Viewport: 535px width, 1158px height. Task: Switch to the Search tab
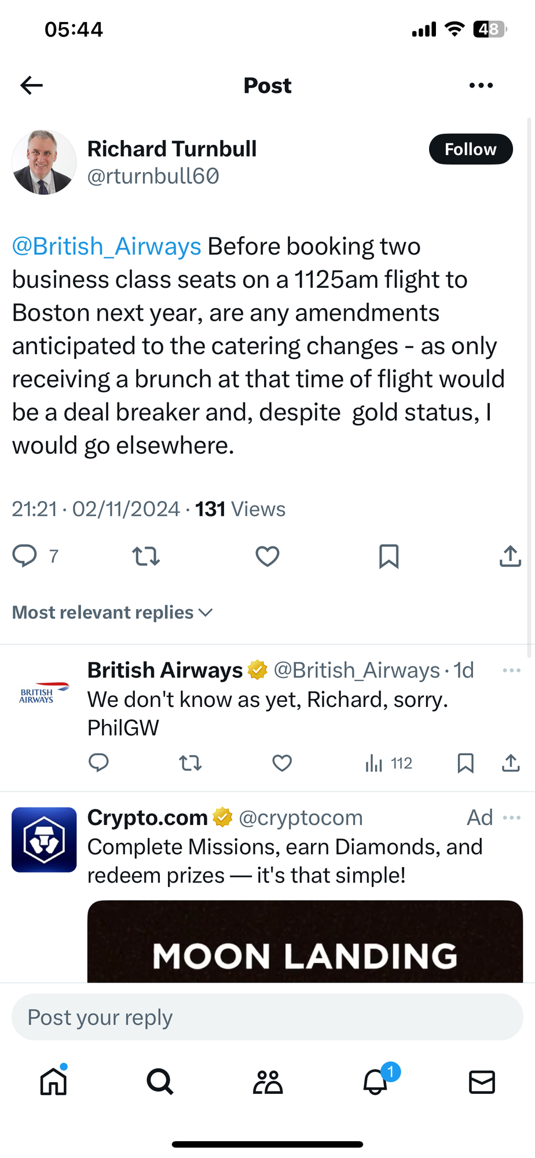[x=160, y=1082]
